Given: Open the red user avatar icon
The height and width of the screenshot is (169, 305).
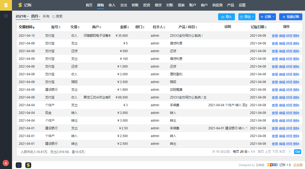Looking at the screenshot, I should (5, 163).
